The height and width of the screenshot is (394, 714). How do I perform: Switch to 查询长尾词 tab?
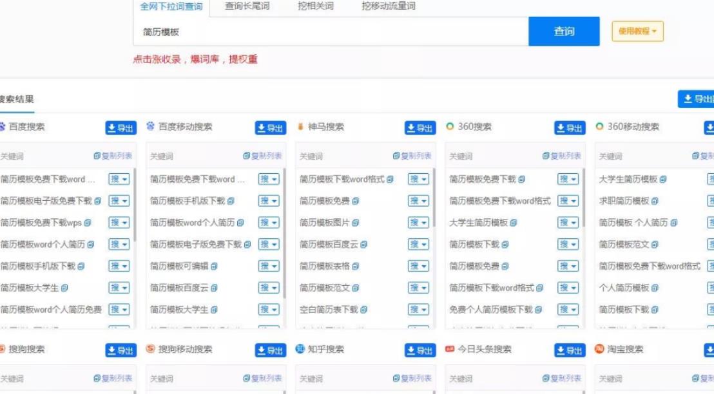pos(247,6)
